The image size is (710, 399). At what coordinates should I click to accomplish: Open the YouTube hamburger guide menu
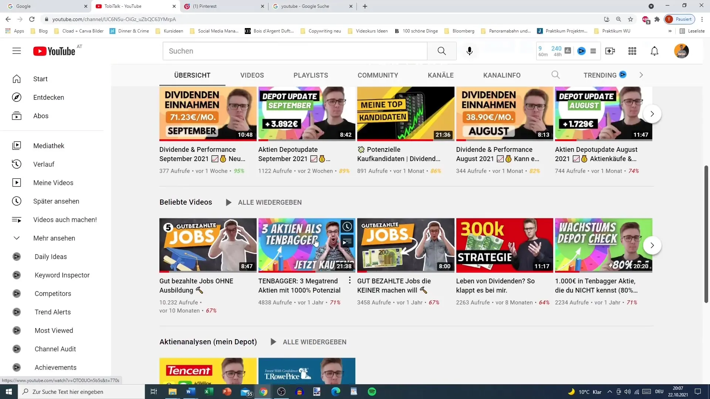[x=17, y=51]
